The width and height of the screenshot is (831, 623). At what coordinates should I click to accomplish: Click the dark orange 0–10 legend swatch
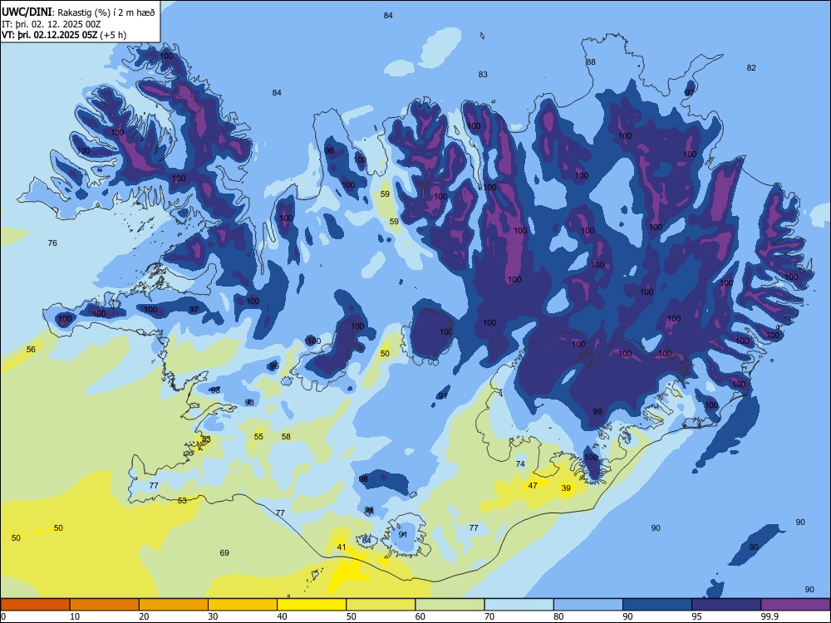tap(35, 605)
